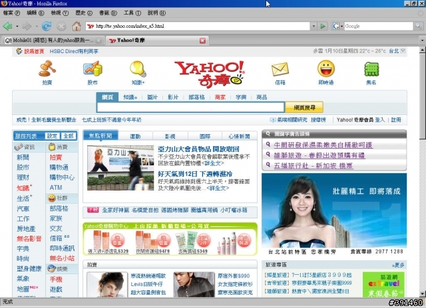The width and height of the screenshot is (426, 308).
Task: Open the 知識+ light bulb icon
Action: pyautogui.click(x=138, y=68)
